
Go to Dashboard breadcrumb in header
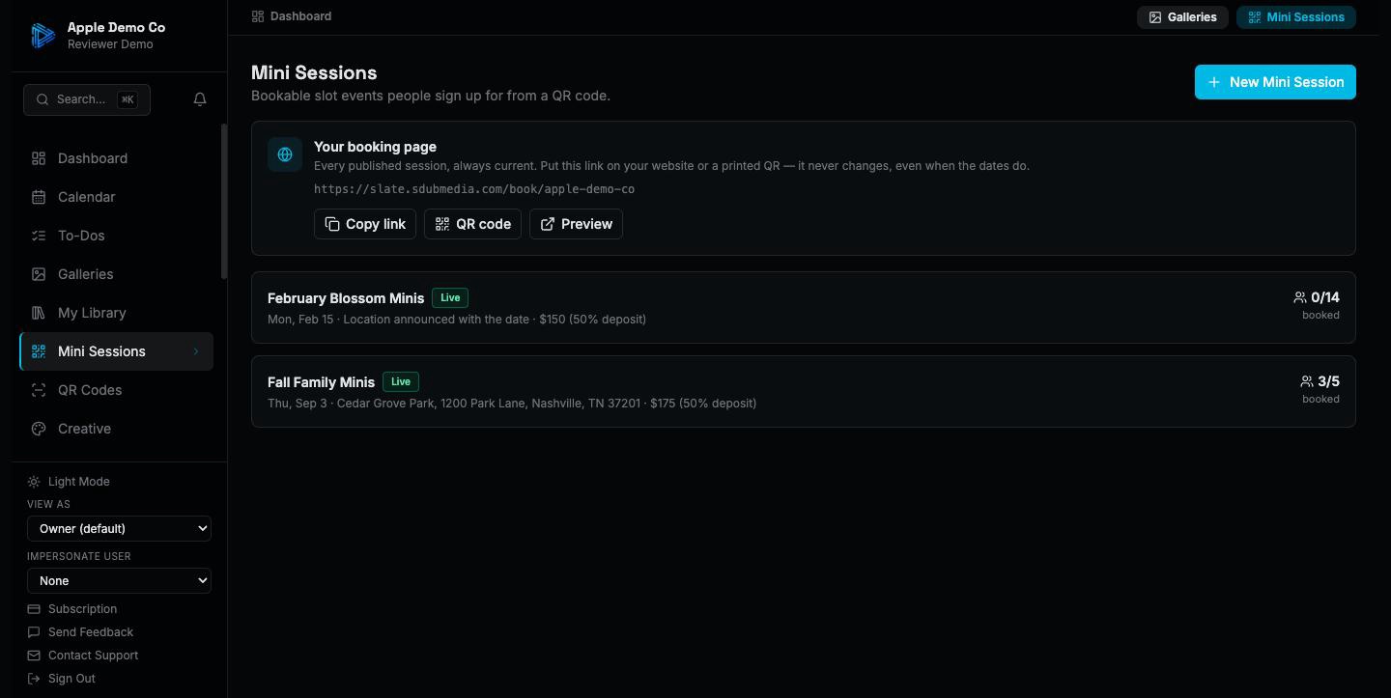click(x=292, y=16)
